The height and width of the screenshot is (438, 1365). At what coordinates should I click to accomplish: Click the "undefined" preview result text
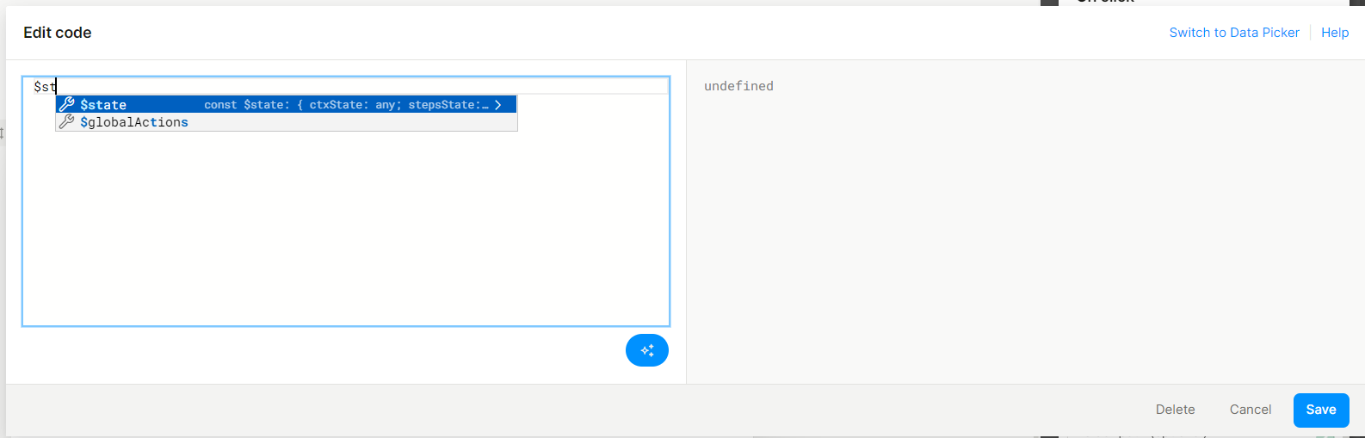738,86
